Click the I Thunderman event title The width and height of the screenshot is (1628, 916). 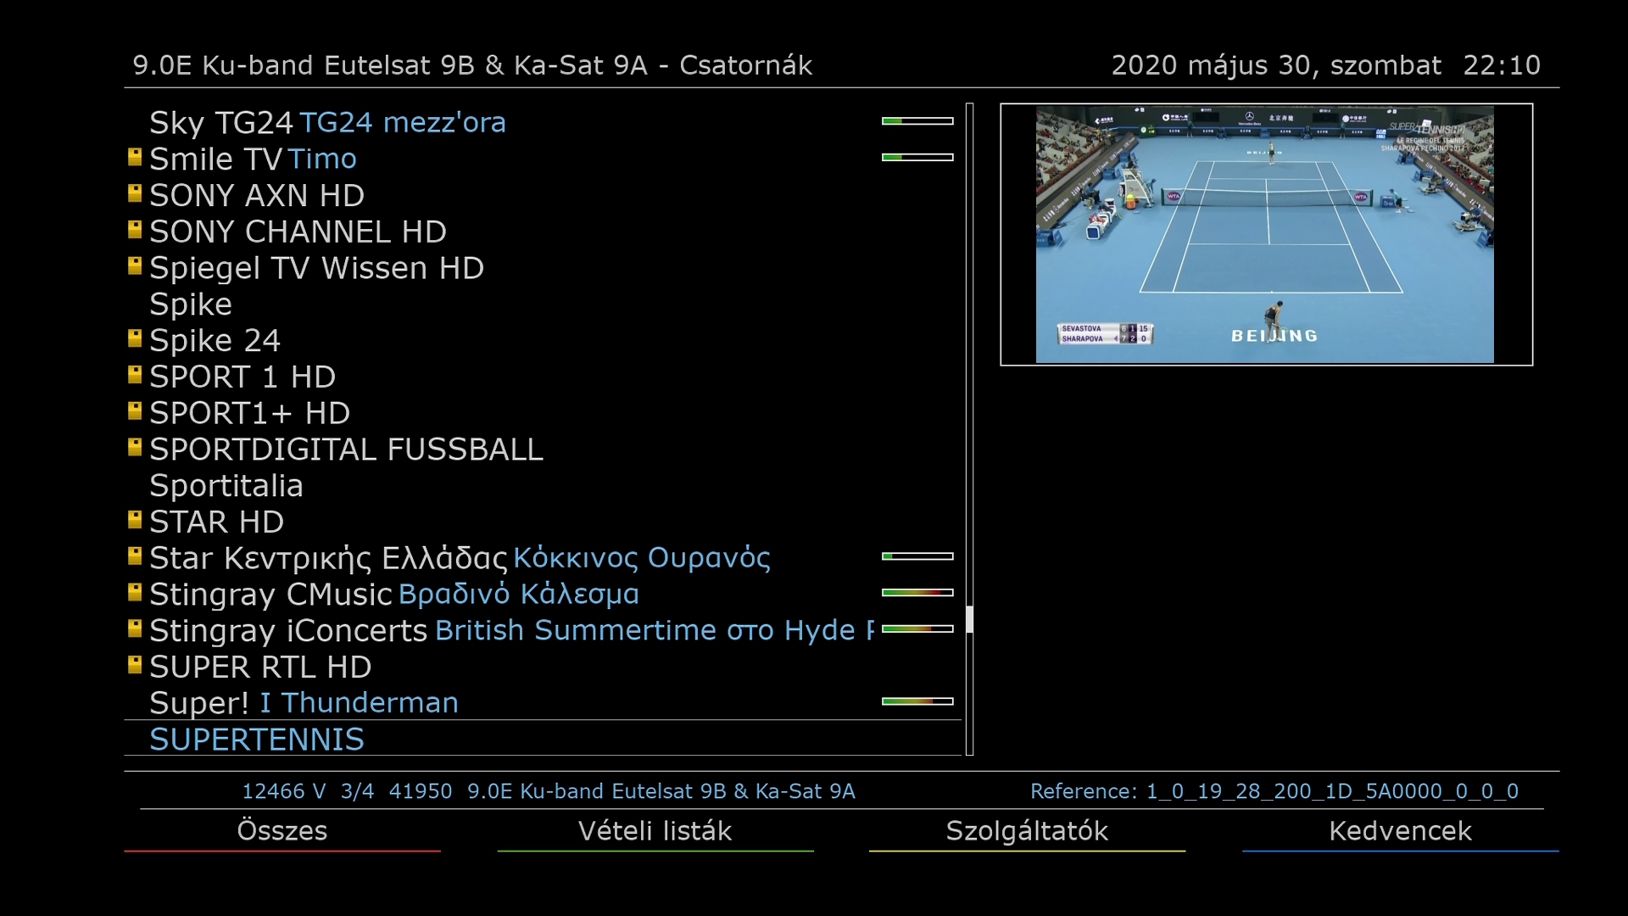[360, 703]
